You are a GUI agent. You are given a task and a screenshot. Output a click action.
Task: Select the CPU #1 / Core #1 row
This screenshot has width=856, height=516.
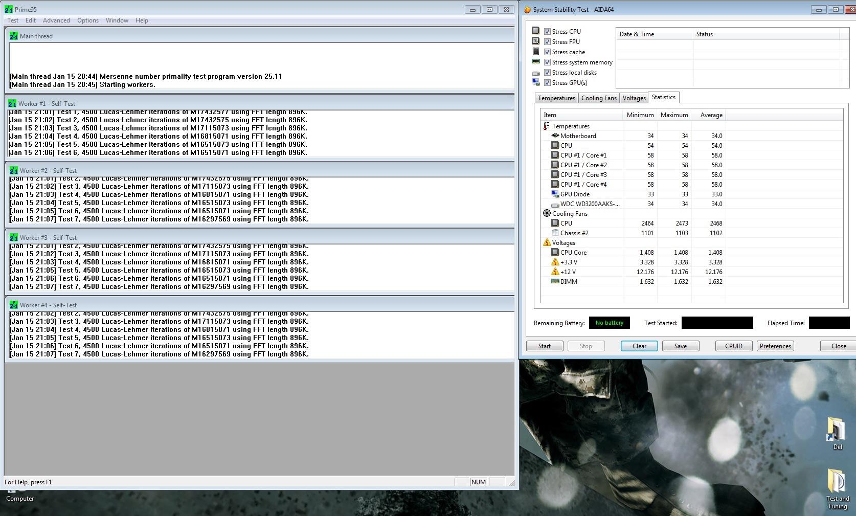coord(633,155)
